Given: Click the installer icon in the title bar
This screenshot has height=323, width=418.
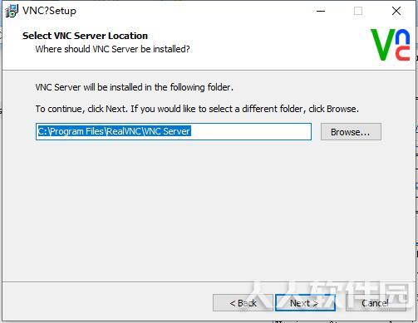Looking at the screenshot, I should pos(12,11).
